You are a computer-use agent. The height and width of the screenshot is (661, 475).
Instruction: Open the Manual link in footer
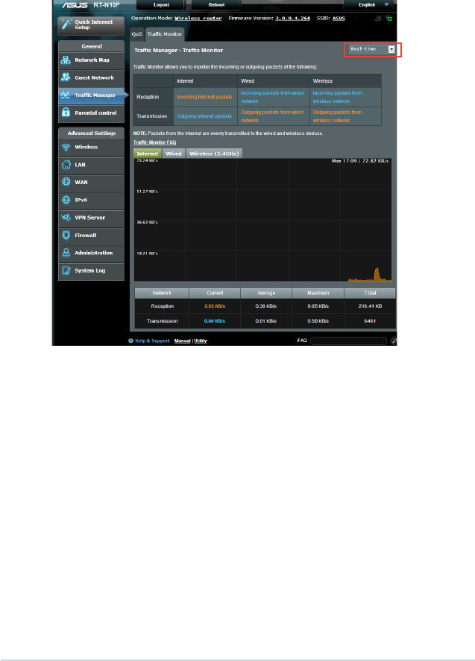(x=182, y=341)
